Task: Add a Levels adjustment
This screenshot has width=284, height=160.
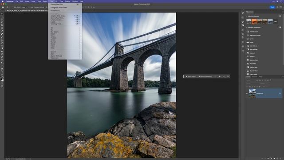Action: pyautogui.click(x=252, y=42)
